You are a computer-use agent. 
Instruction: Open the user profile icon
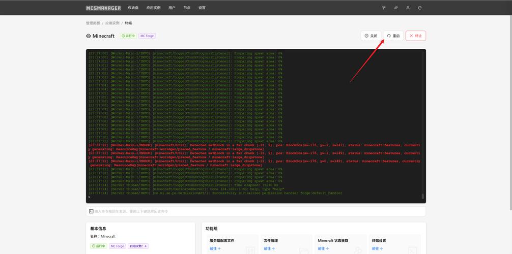tap(408, 8)
